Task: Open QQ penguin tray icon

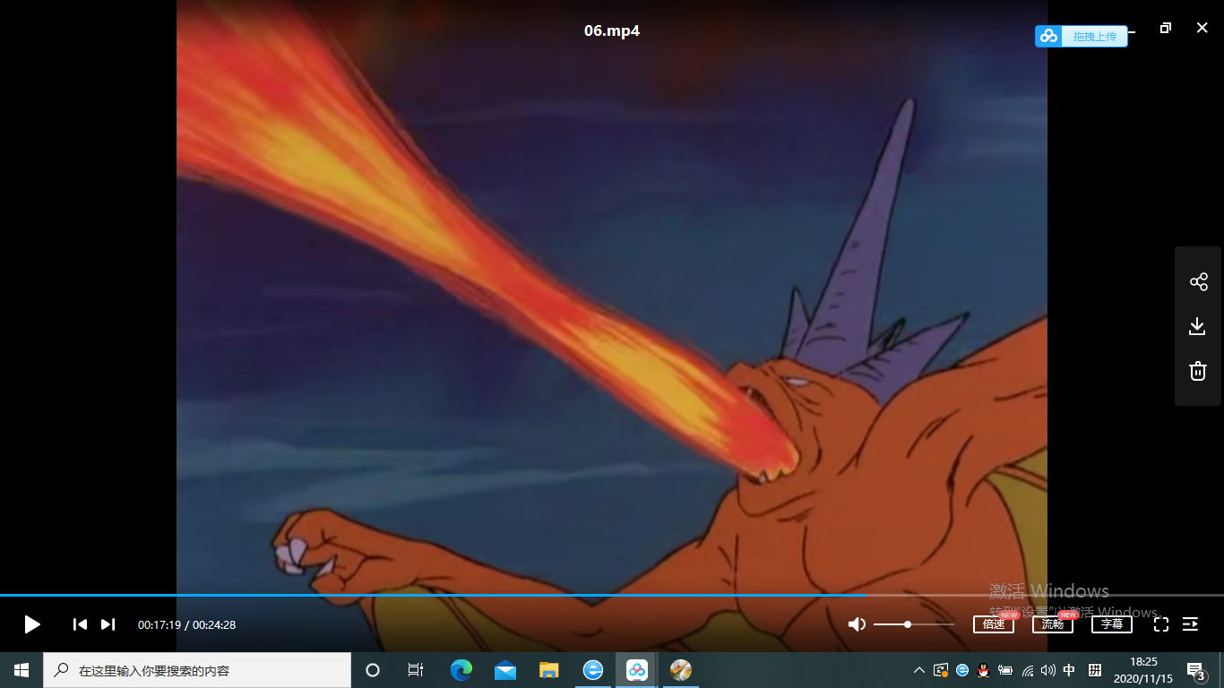Action: click(x=983, y=670)
